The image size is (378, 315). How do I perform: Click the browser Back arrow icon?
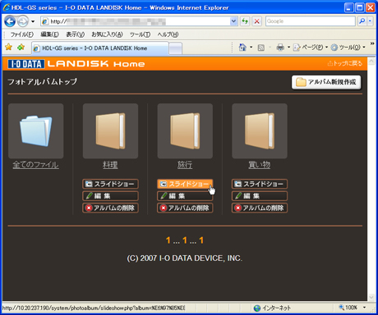(10, 21)
